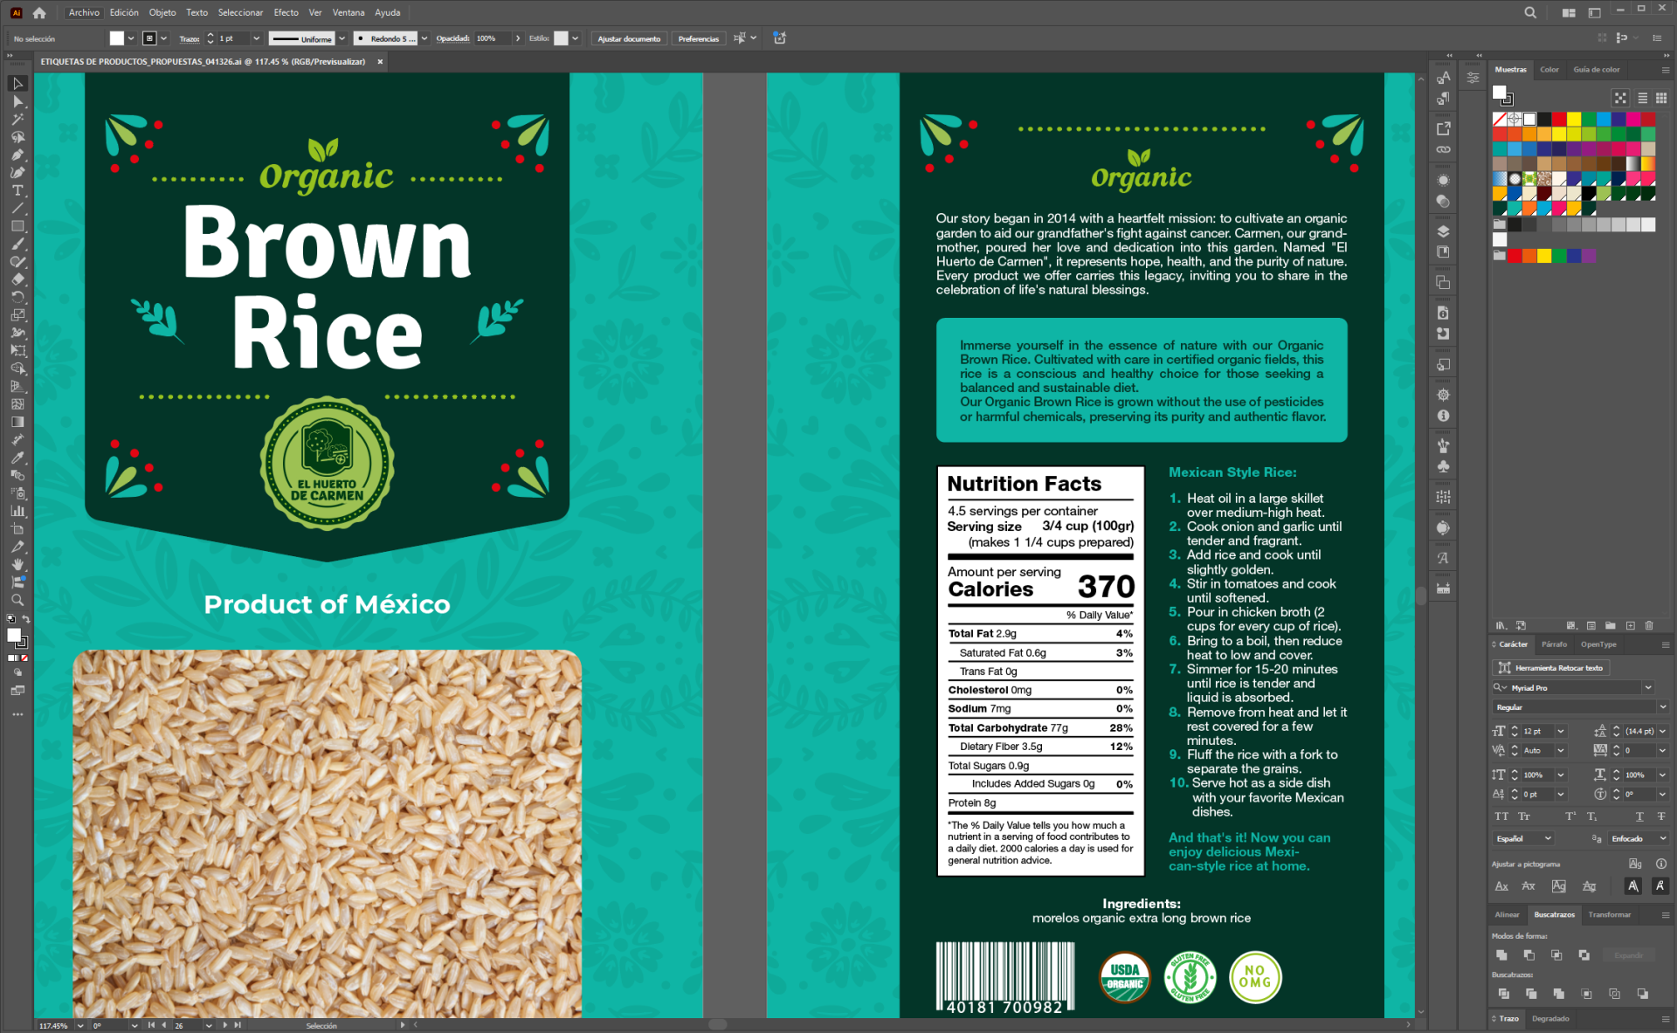Pick the Rectangle shape tool
The width and height of the screenshot is (1677, 1033).
tap(17, 226)
